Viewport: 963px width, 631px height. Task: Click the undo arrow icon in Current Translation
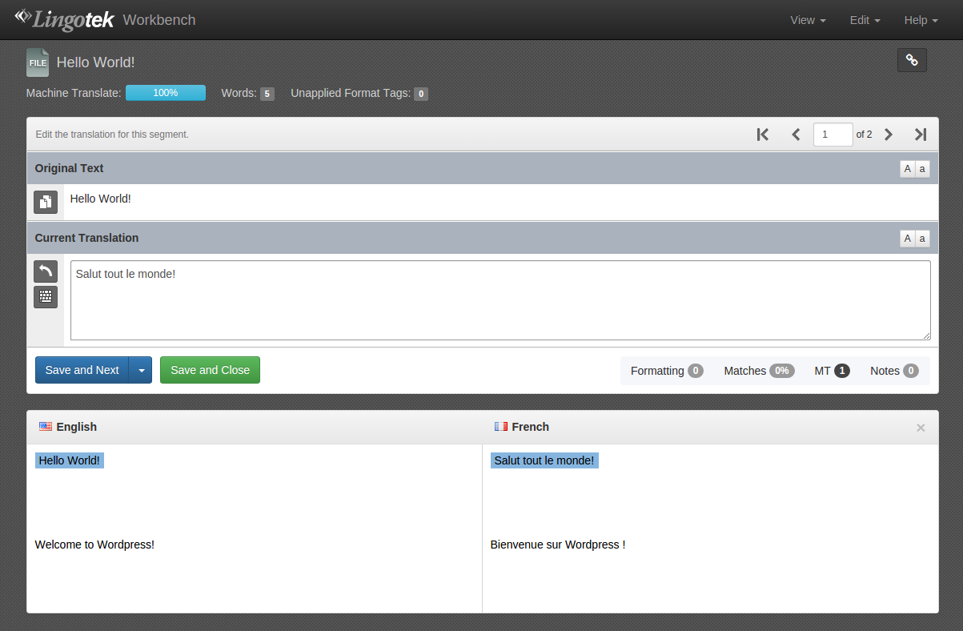point(46,271)
